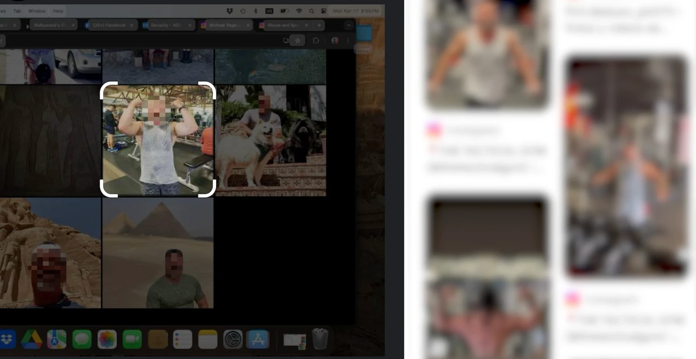Open the browser Extensions puzzle icon
The image size is (696, 359).
[316, 40]
